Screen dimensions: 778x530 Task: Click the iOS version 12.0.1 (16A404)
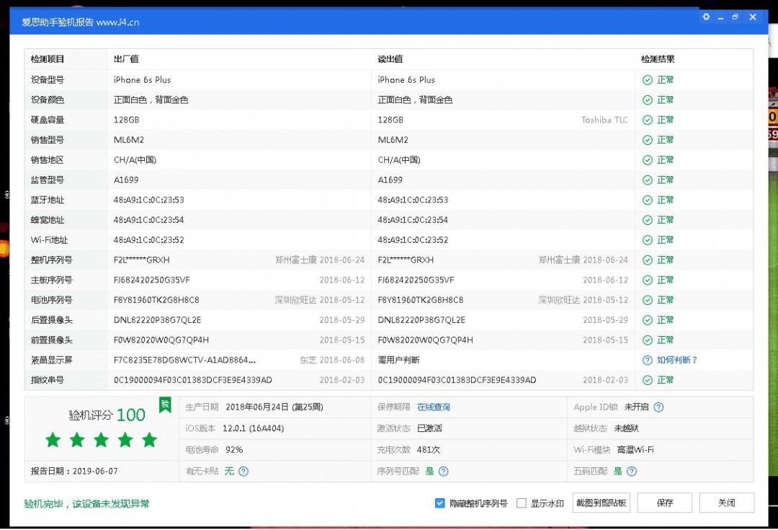(x=253, y=428)
